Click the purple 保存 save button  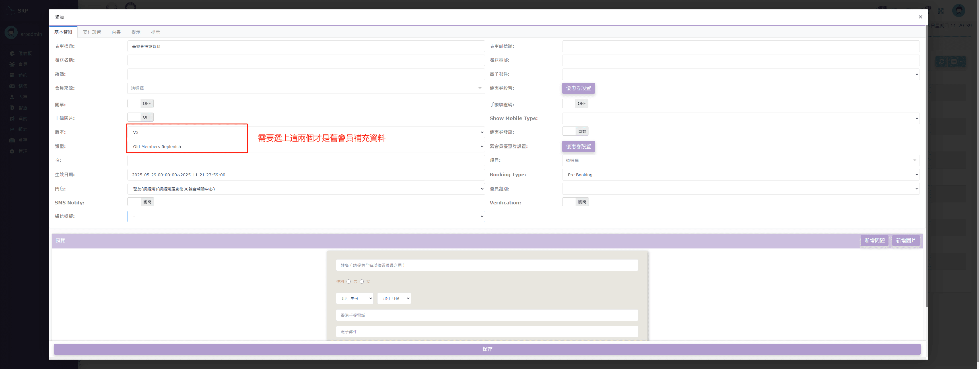pyautogui.click(x=487, y=349)
